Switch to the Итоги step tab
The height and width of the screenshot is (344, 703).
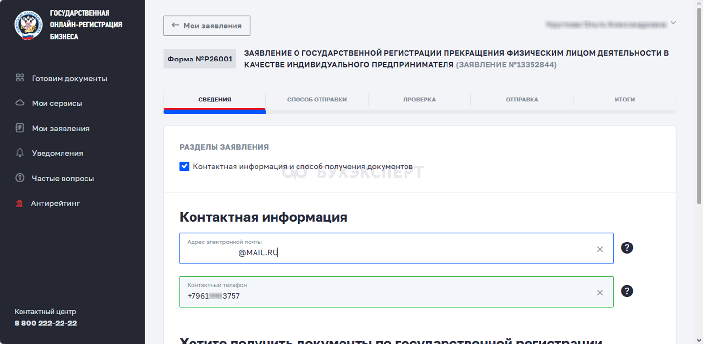tap(625, 100)
